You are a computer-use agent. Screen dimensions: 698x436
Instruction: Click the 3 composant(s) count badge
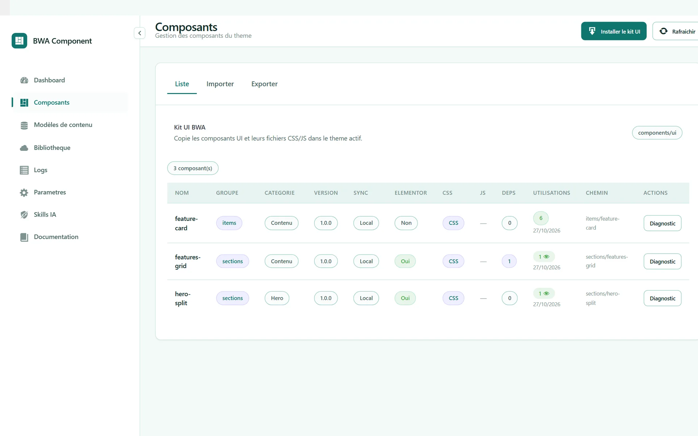pos(193,168)
